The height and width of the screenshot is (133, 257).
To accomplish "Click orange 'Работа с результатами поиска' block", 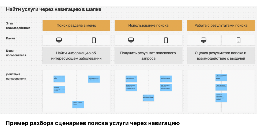I will pyautogui.click(x=221, y=26).
